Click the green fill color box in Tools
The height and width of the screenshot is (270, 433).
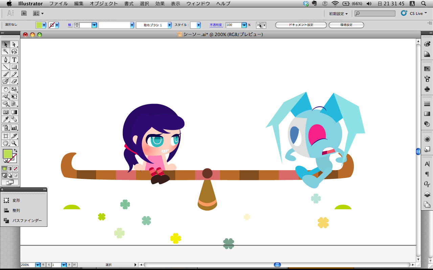pyautogui.click(x=7, y=154)
